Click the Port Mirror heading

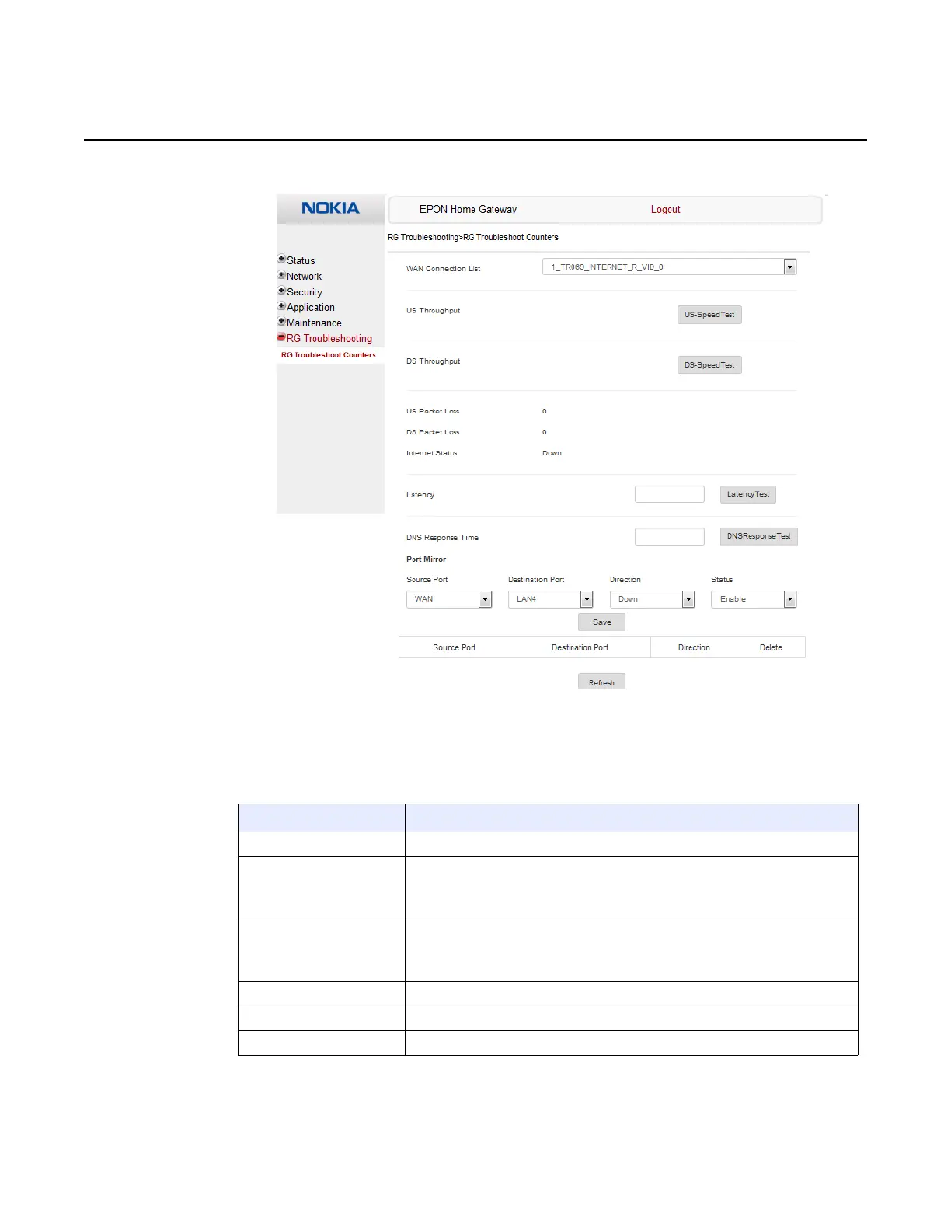click(x=426, y=560)
